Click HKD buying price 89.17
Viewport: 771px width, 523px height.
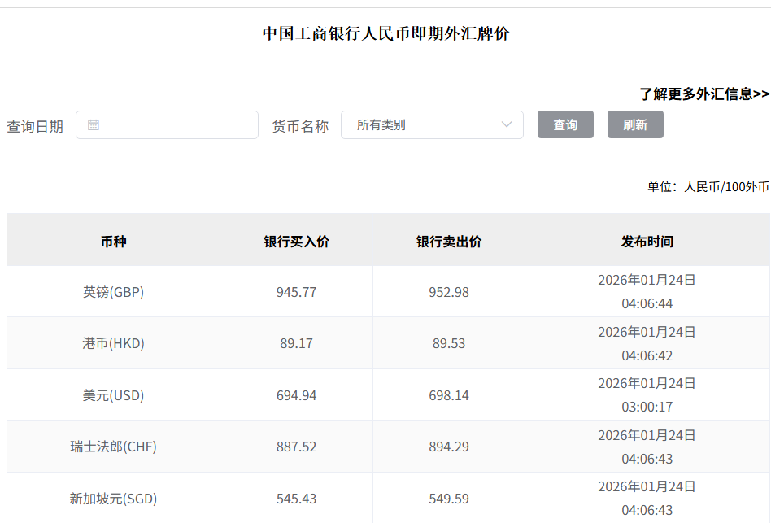coord(297,343)
